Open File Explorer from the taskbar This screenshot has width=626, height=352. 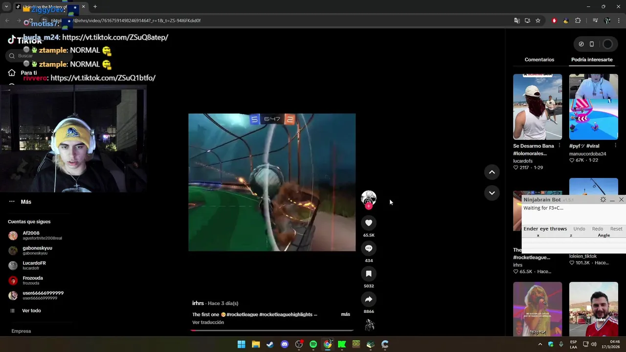point(256,344)
